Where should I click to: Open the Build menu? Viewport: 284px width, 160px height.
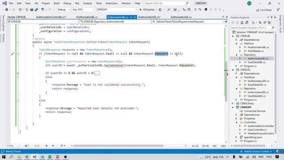coord(56,3)
